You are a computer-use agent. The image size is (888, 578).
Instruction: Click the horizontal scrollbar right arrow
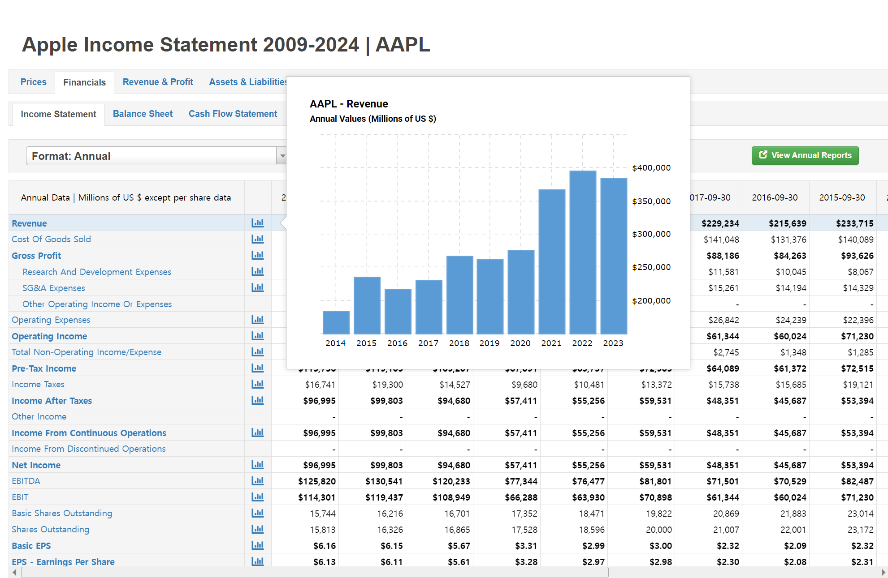click(x=883, y=572)
